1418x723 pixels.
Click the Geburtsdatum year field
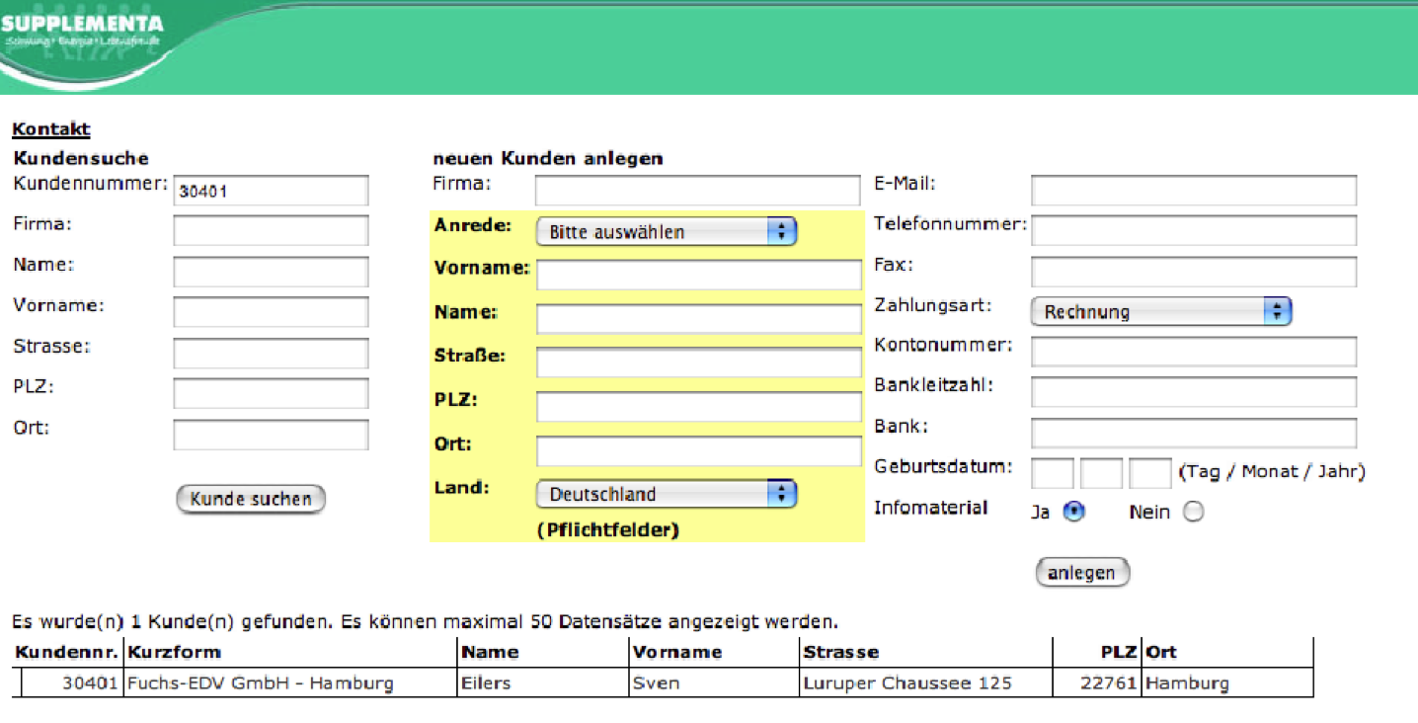tap(1149, 473)
